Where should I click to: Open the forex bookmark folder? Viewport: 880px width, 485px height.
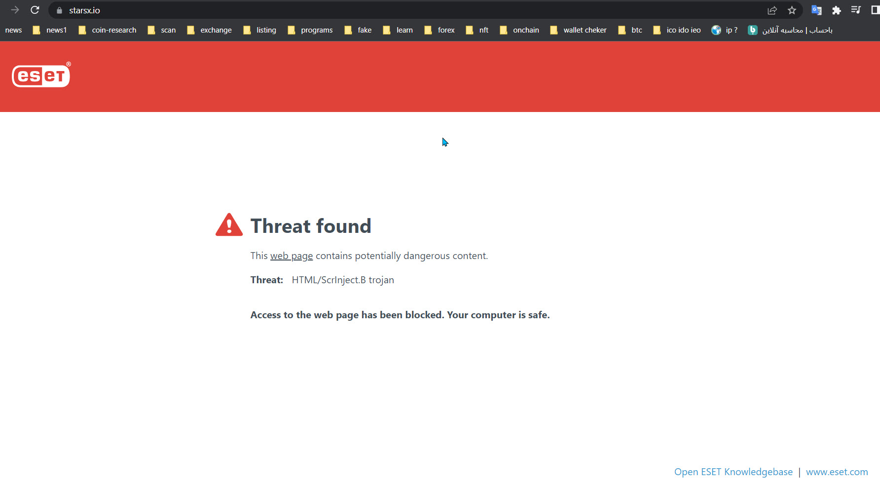click(440, 30)
